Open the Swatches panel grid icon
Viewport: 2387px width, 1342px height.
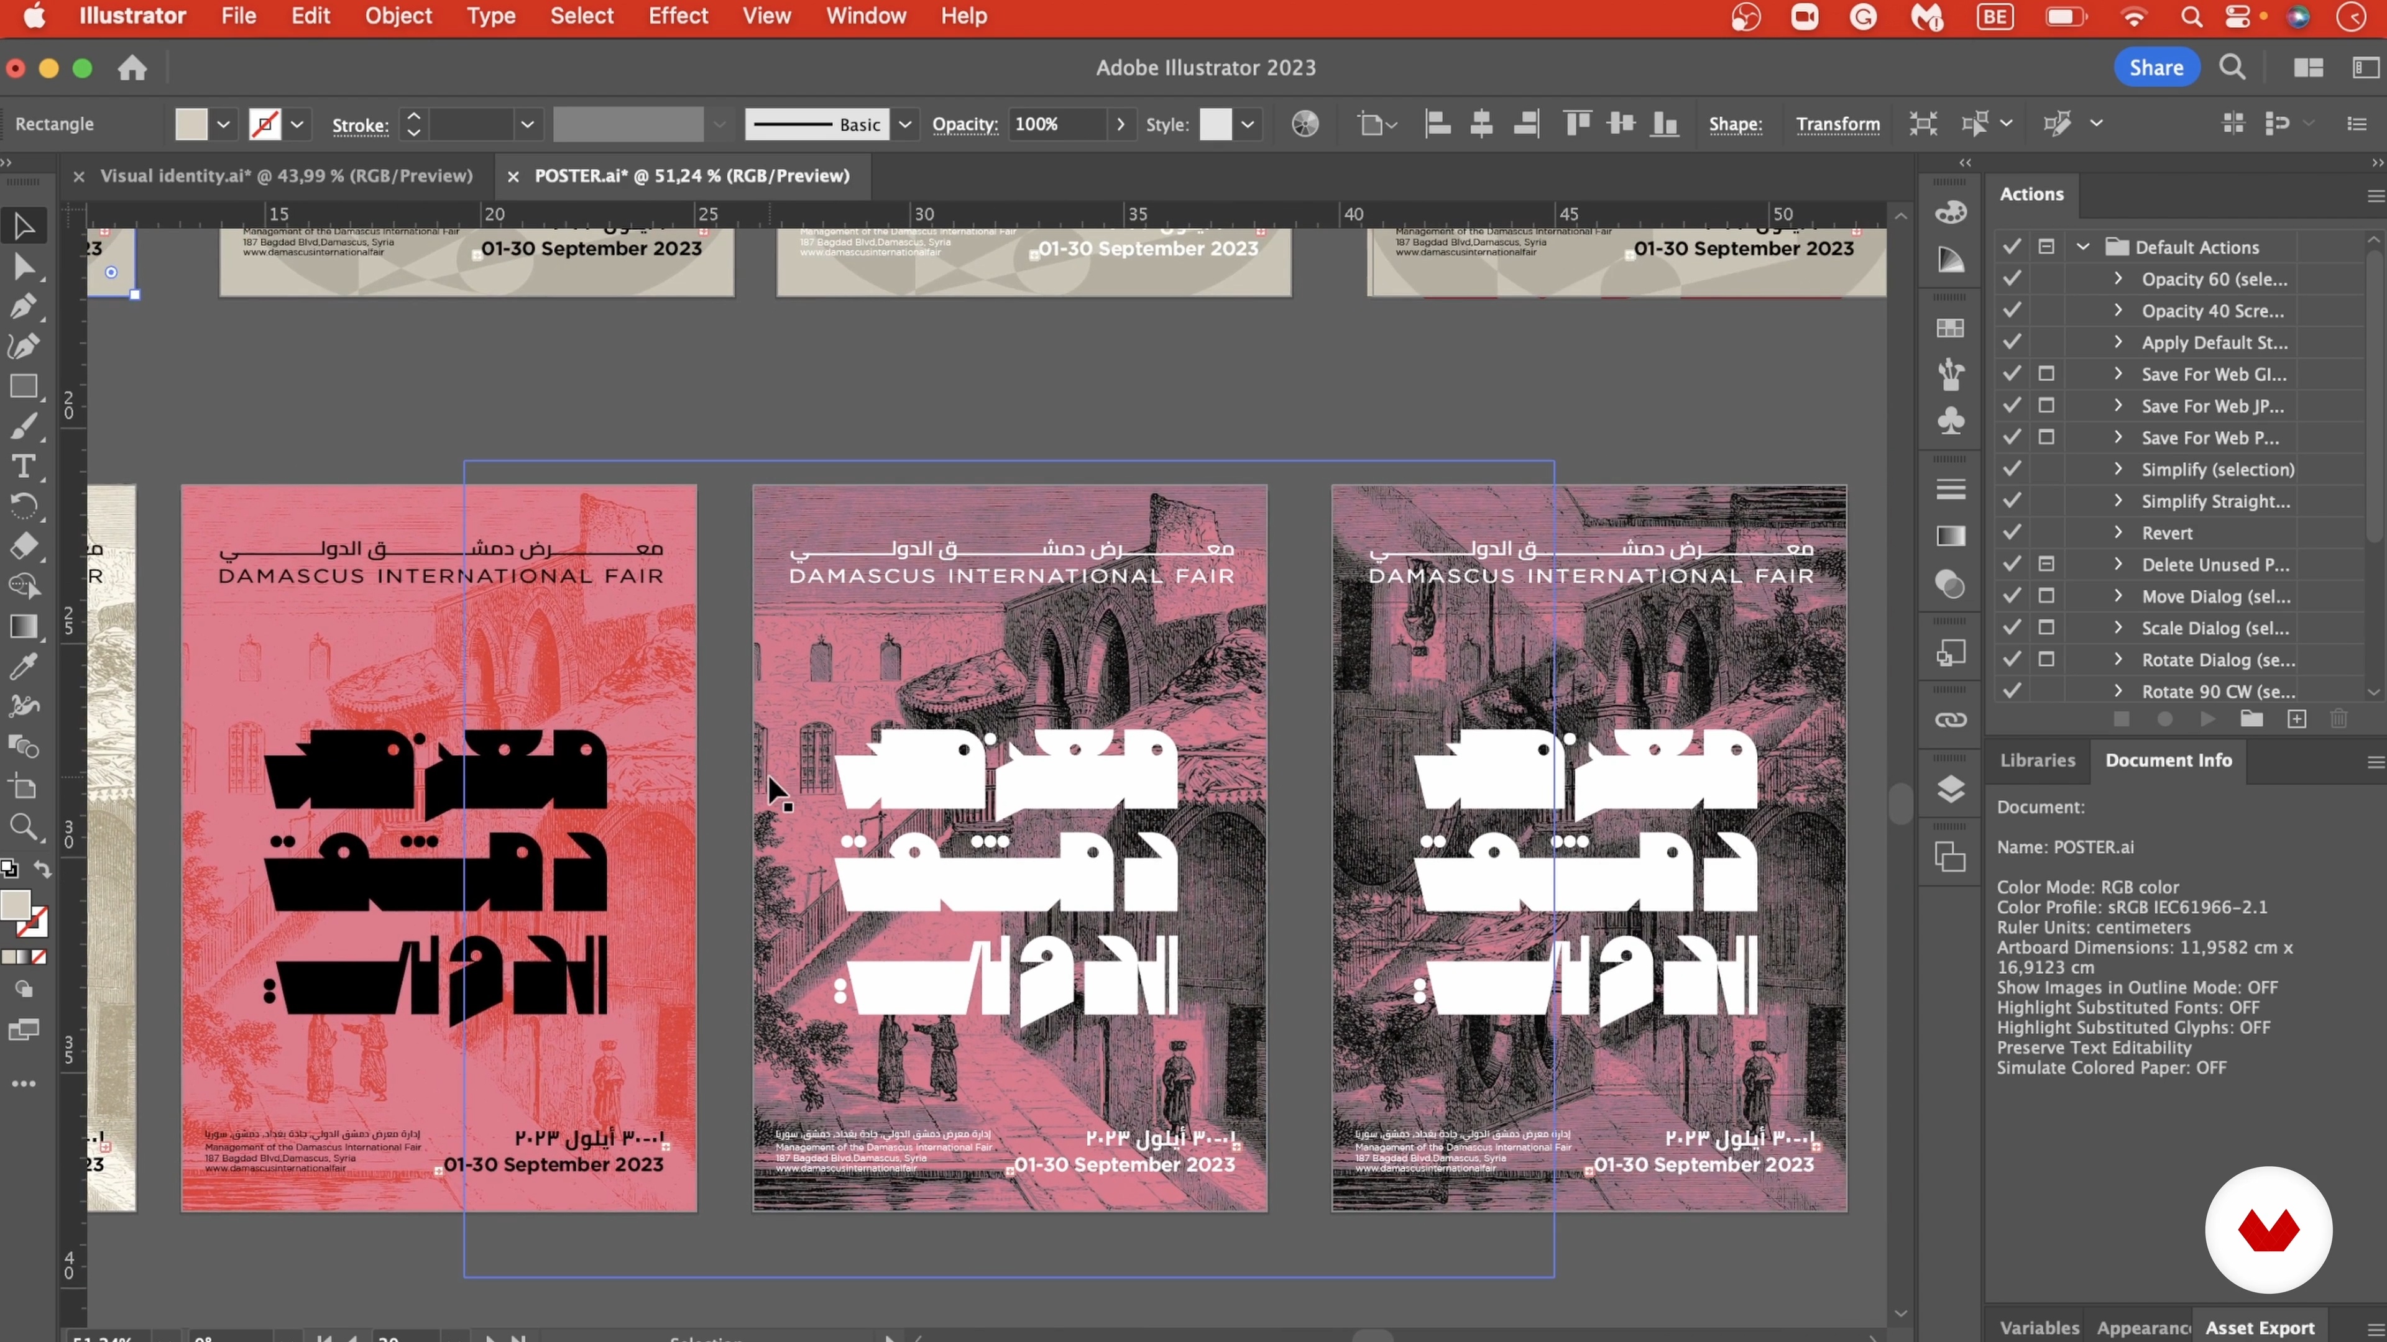[1951, 328]
